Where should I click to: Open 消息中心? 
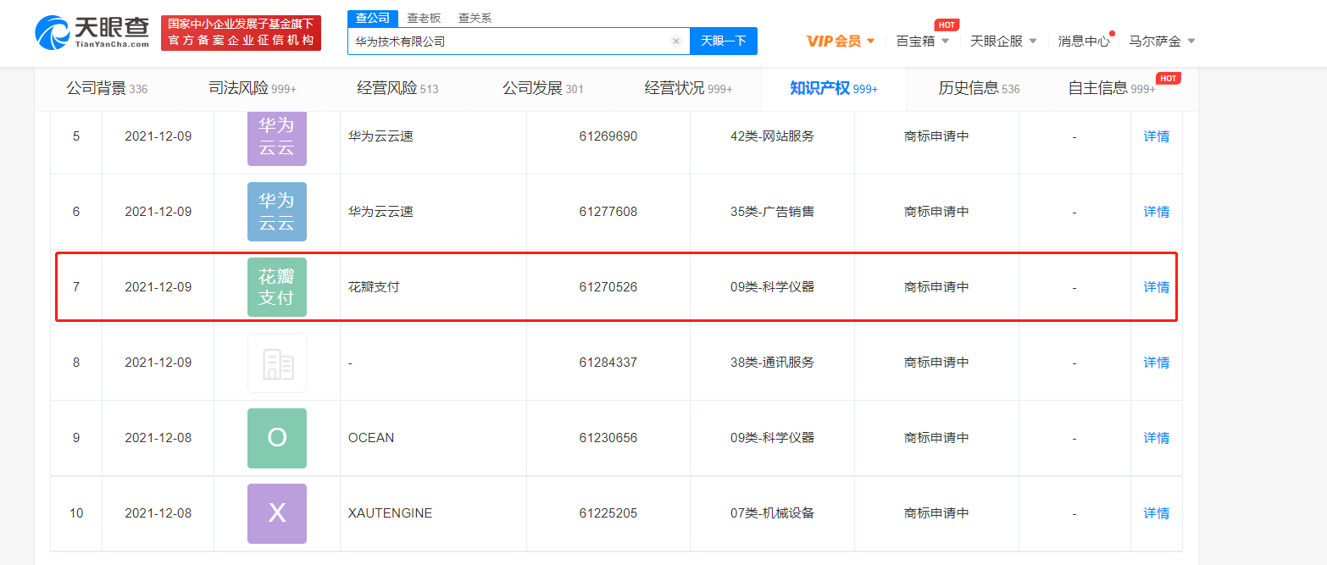click(1083, 41)
